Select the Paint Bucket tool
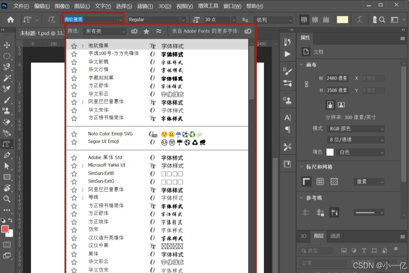The height and width of the screenshot is (273, 409). coord(7,133)
